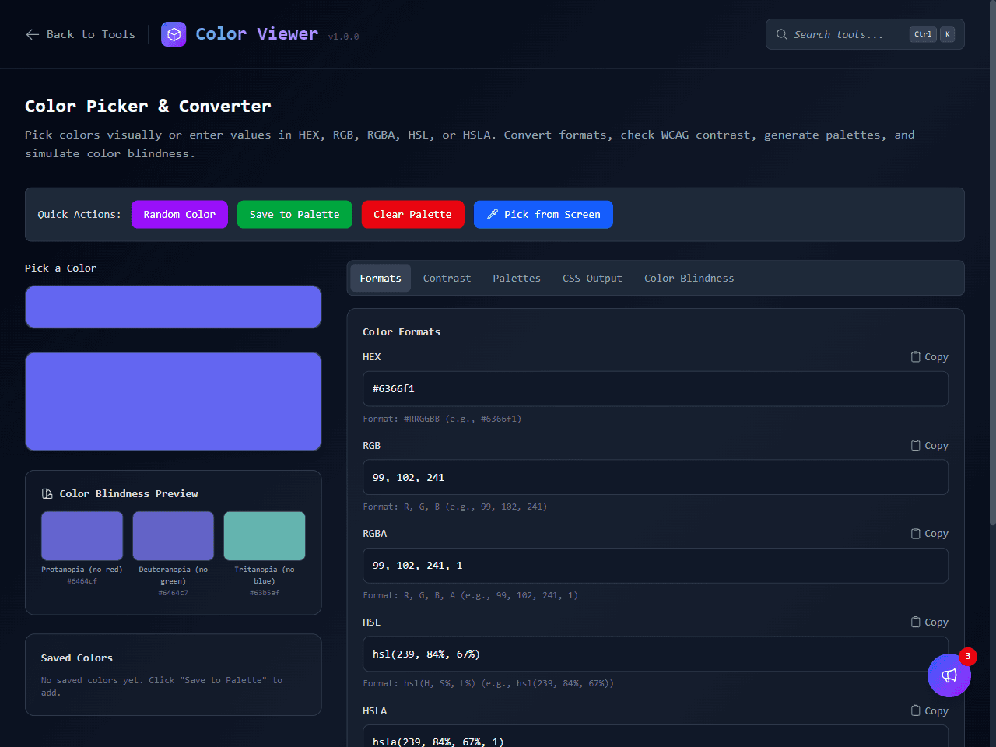This screenshot has width=996, height=747.
Task: Click the Quick Actions label
Action: point(79,215)
